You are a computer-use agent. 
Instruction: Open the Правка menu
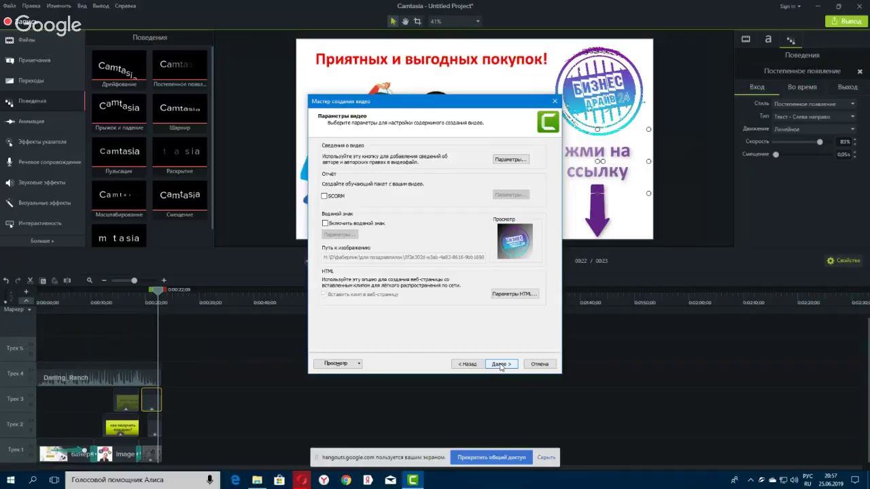tap(31, 5)
